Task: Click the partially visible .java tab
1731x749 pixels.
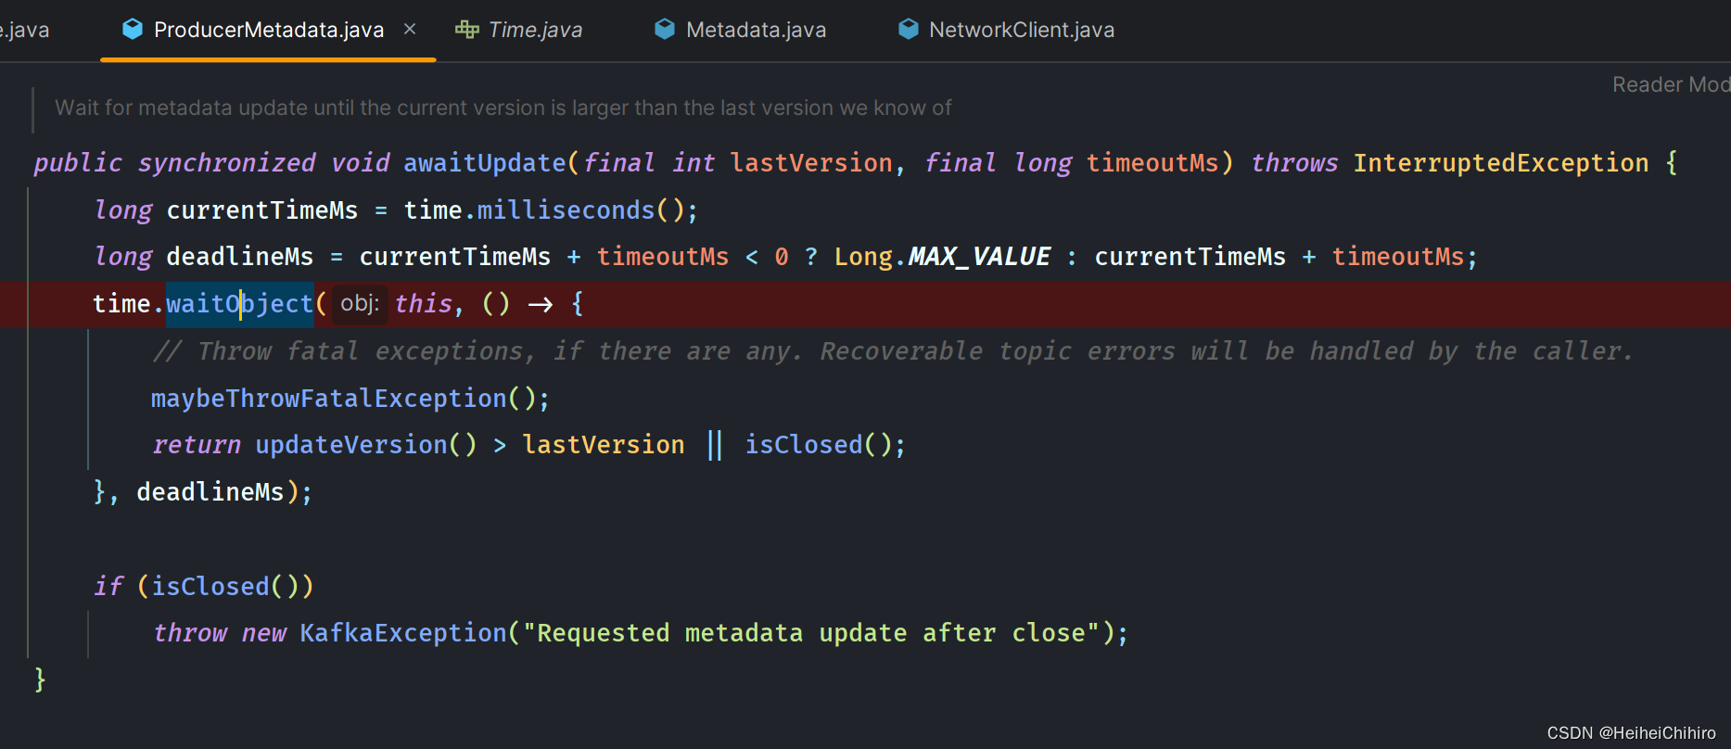Action: (25, 30)
